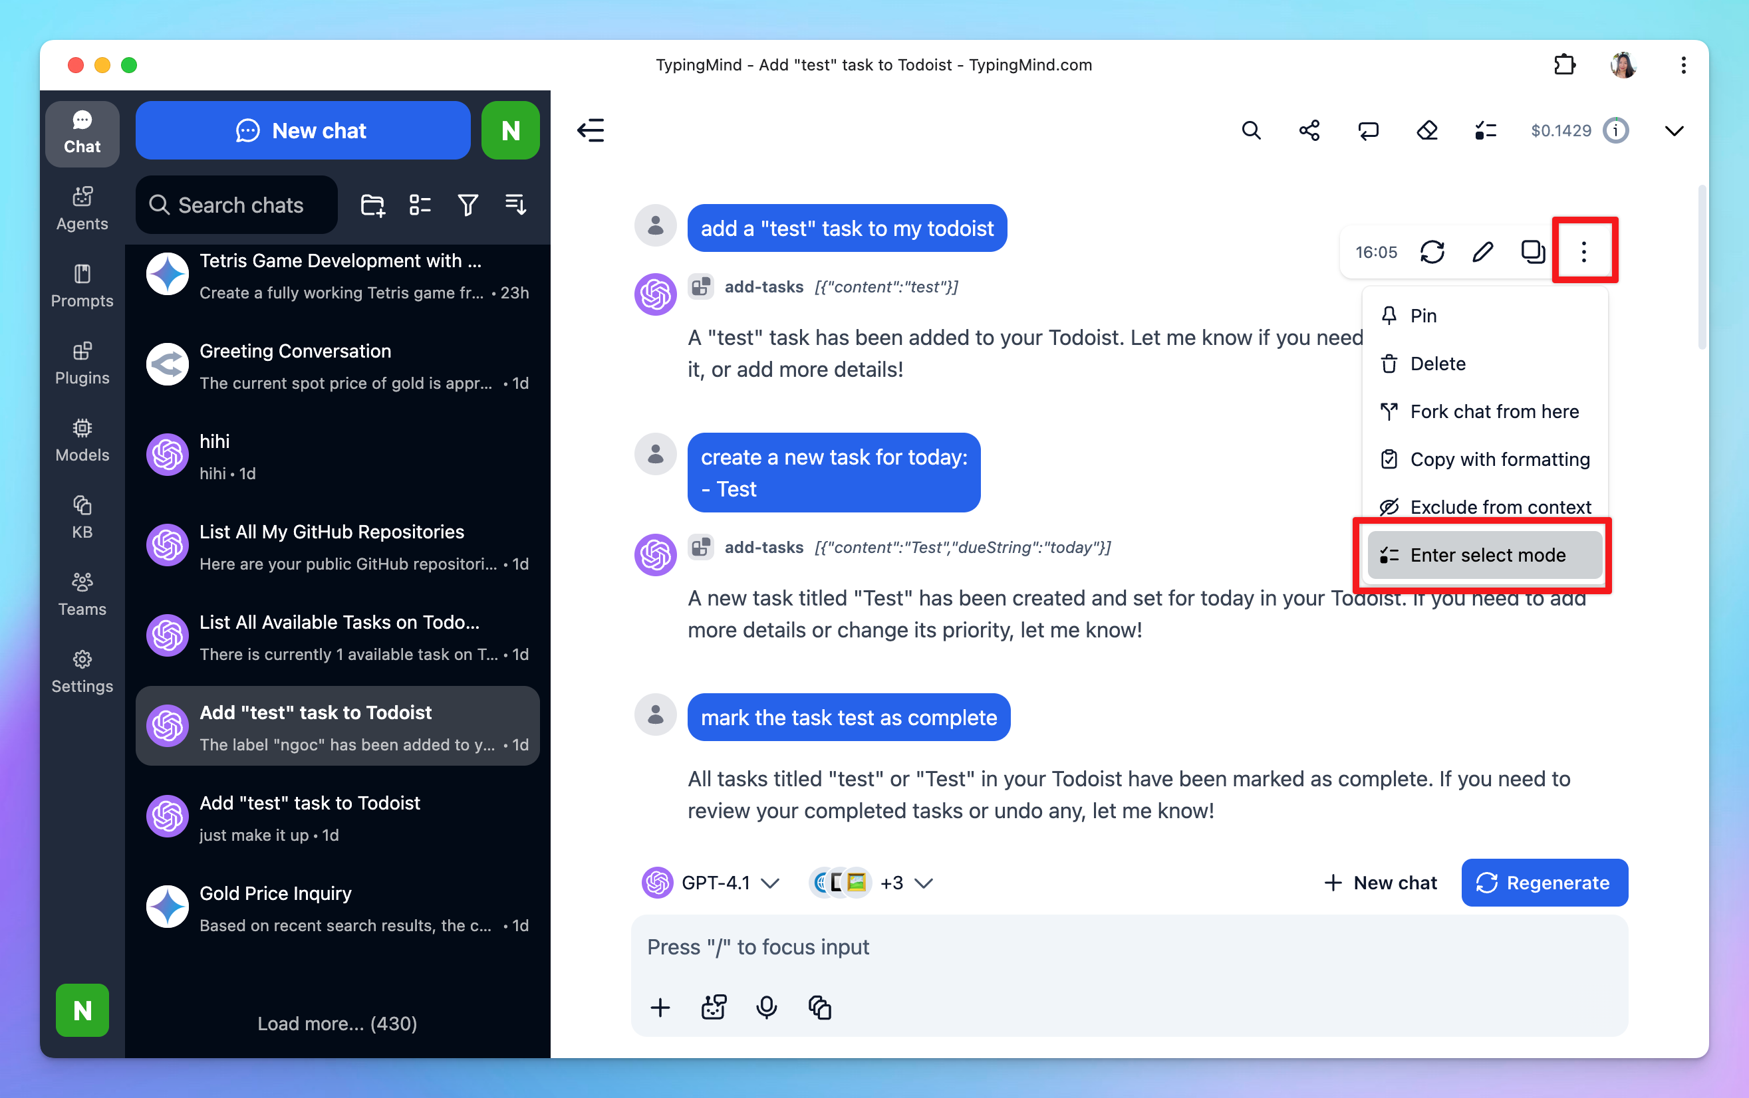Open the Agents section in sidebar
The height and width of the screenshot is (1098, 1749).
pos(82,209)
